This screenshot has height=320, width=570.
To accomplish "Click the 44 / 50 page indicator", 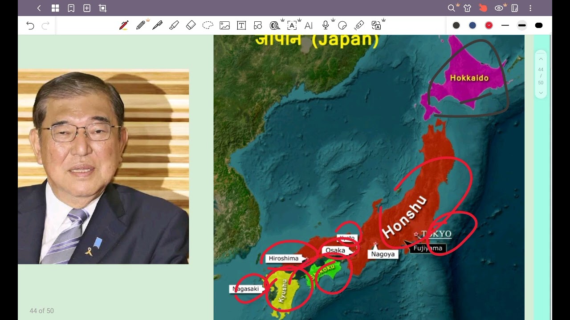I will click(x=541, y=76).
